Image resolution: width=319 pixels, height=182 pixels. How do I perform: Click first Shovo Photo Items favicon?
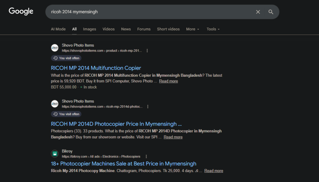55,48
